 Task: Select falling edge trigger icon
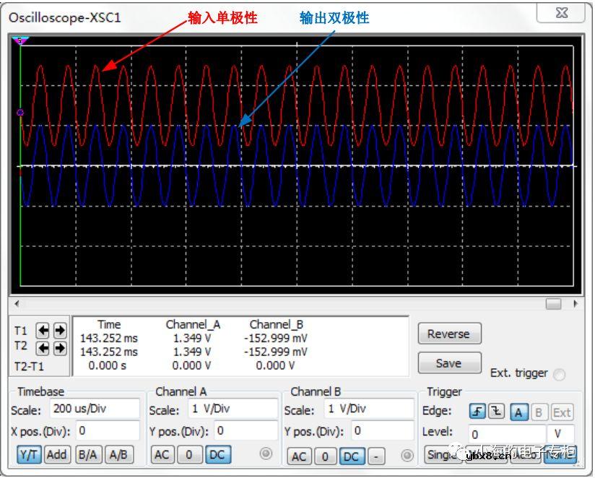(x=495, y=412)
